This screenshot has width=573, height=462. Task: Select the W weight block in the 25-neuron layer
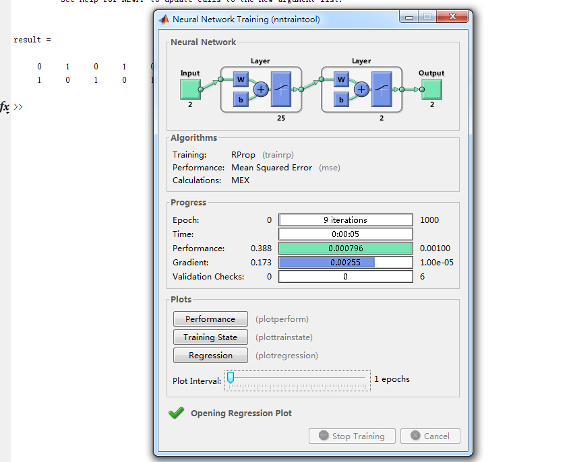241,79
